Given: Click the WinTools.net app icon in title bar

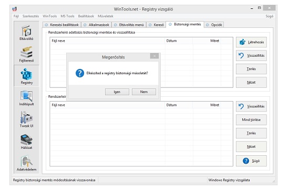Looking at the screenshot, I should (15, 9).
